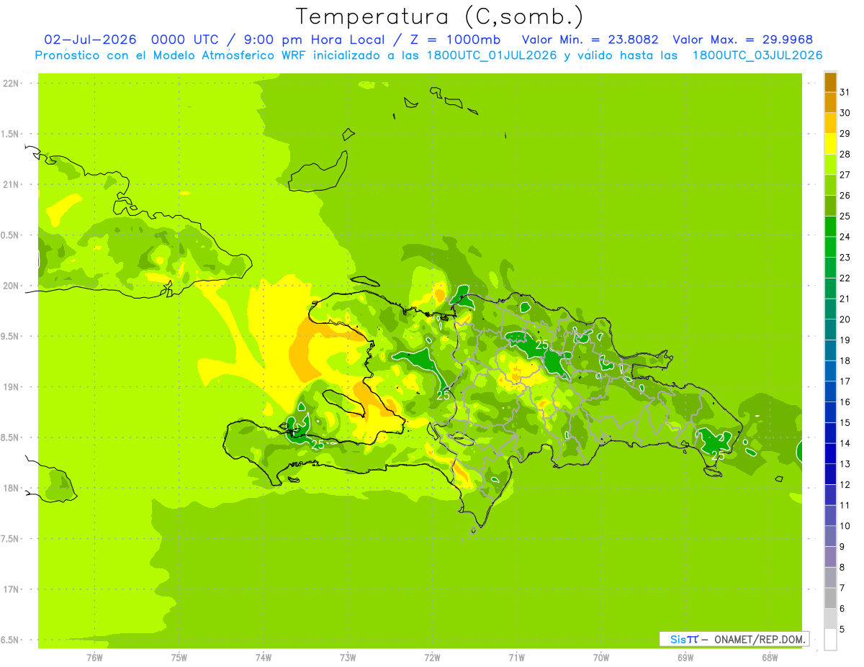Image resolution: width=864 pixels, height=667 pixels.
Task: Click the 69W longitude label
Action: click(685, 657)
